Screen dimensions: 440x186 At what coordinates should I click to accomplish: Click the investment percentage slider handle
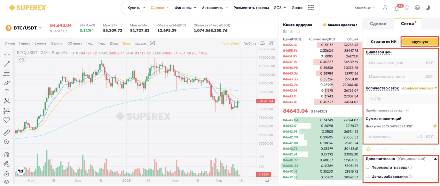(368, 149)
